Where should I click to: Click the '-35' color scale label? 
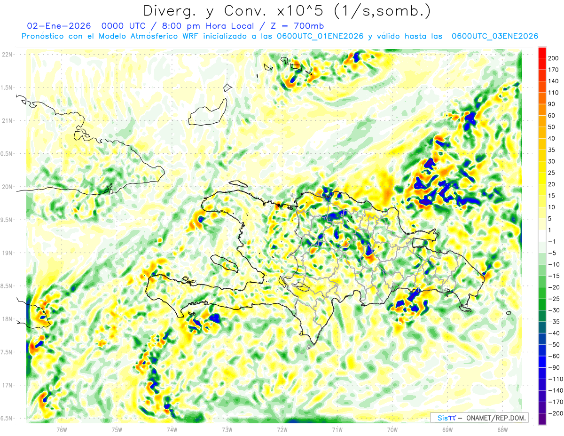[x=554, y=322]
